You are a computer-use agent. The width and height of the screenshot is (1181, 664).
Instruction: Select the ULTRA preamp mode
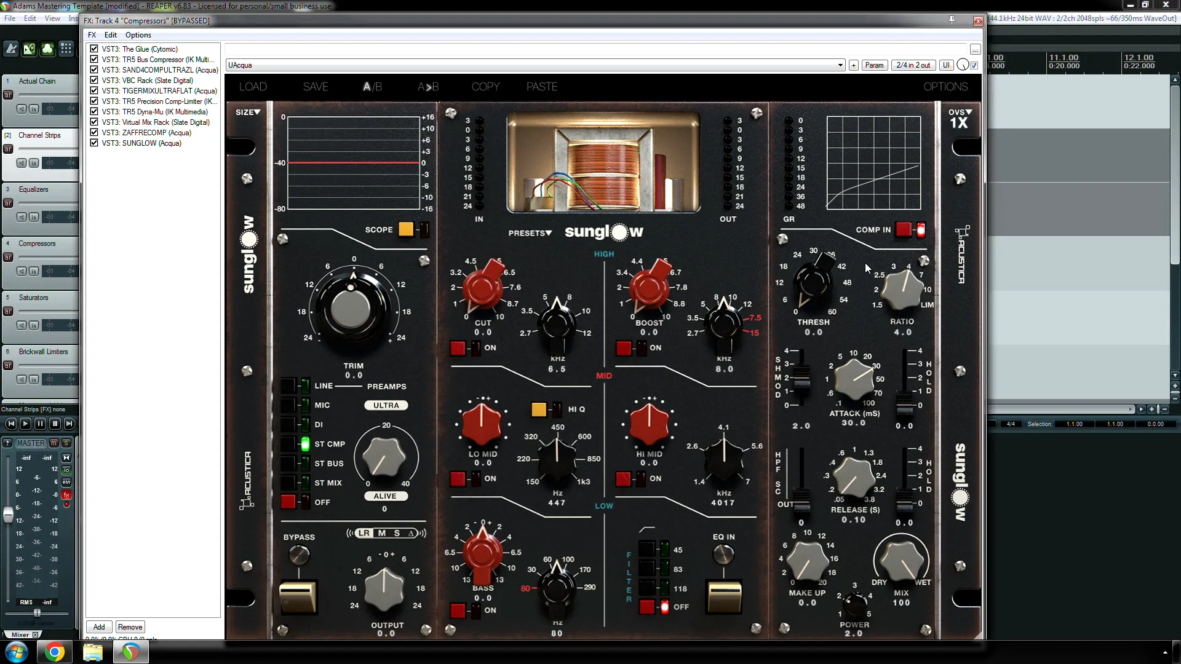click(386, 406)
